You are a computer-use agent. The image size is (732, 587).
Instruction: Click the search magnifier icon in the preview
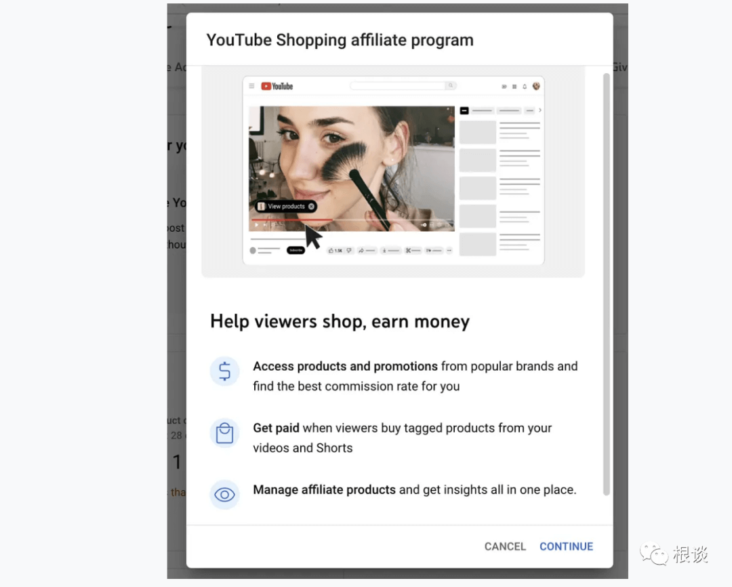tap(451, 86)
